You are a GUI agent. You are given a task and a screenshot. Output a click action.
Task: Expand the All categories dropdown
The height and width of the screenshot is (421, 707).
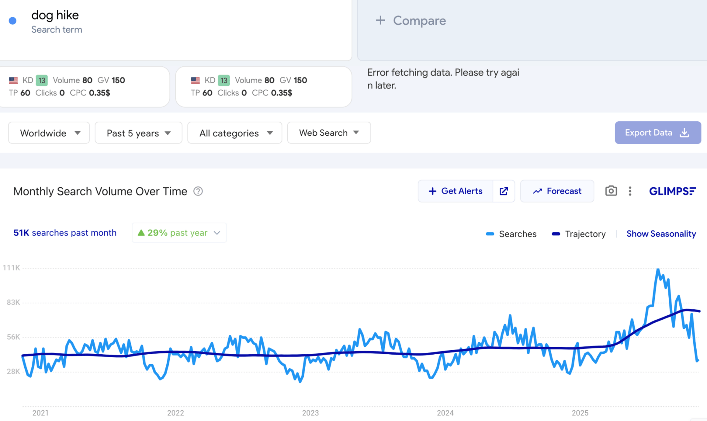pos(235,133)
